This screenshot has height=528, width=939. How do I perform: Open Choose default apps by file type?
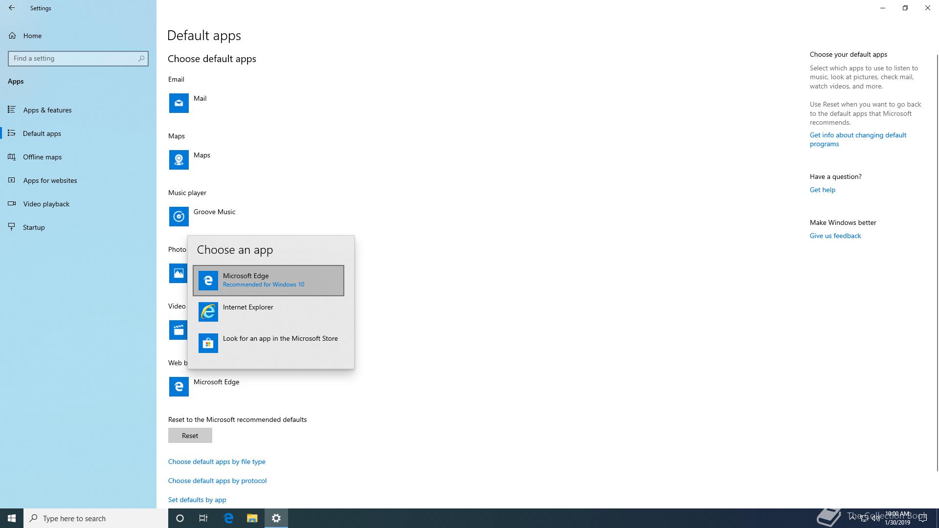217,462
